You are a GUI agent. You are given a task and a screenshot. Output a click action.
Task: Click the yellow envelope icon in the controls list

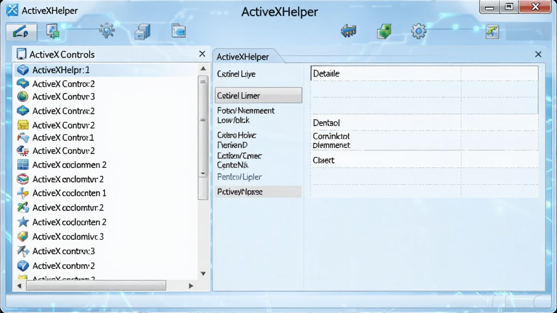pos(23,124)
